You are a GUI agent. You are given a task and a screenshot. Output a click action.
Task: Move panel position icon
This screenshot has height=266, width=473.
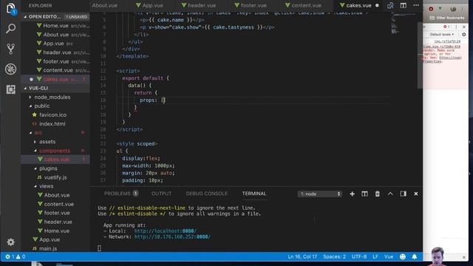[x=403, y=194]
